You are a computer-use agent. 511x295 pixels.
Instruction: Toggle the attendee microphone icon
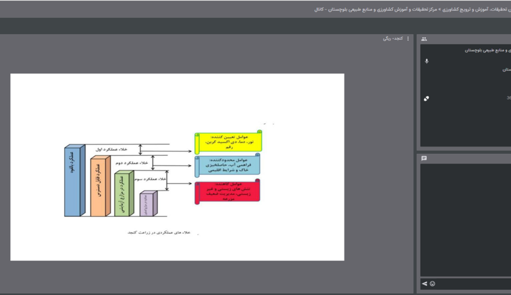click(427, 61)
